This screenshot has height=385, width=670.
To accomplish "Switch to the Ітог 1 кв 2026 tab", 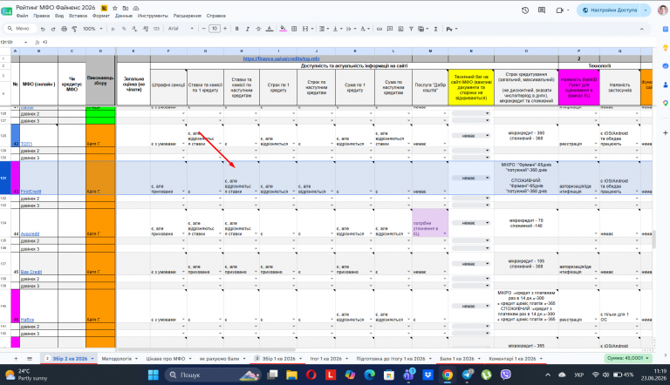I will (x=326, y=359).
